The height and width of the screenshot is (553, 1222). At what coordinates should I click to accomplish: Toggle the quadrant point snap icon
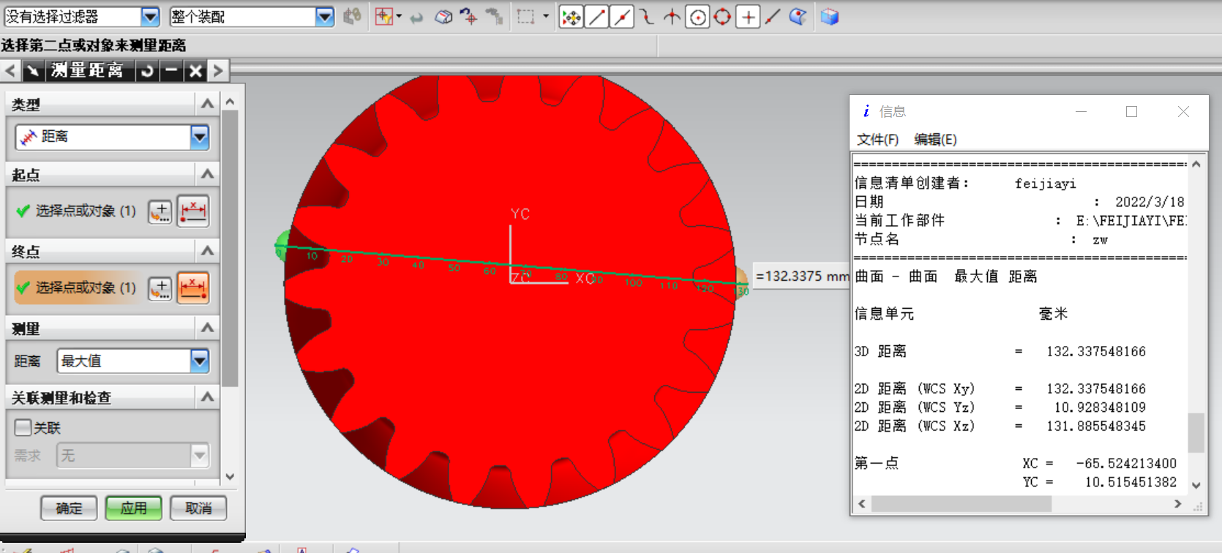(722, 17)
